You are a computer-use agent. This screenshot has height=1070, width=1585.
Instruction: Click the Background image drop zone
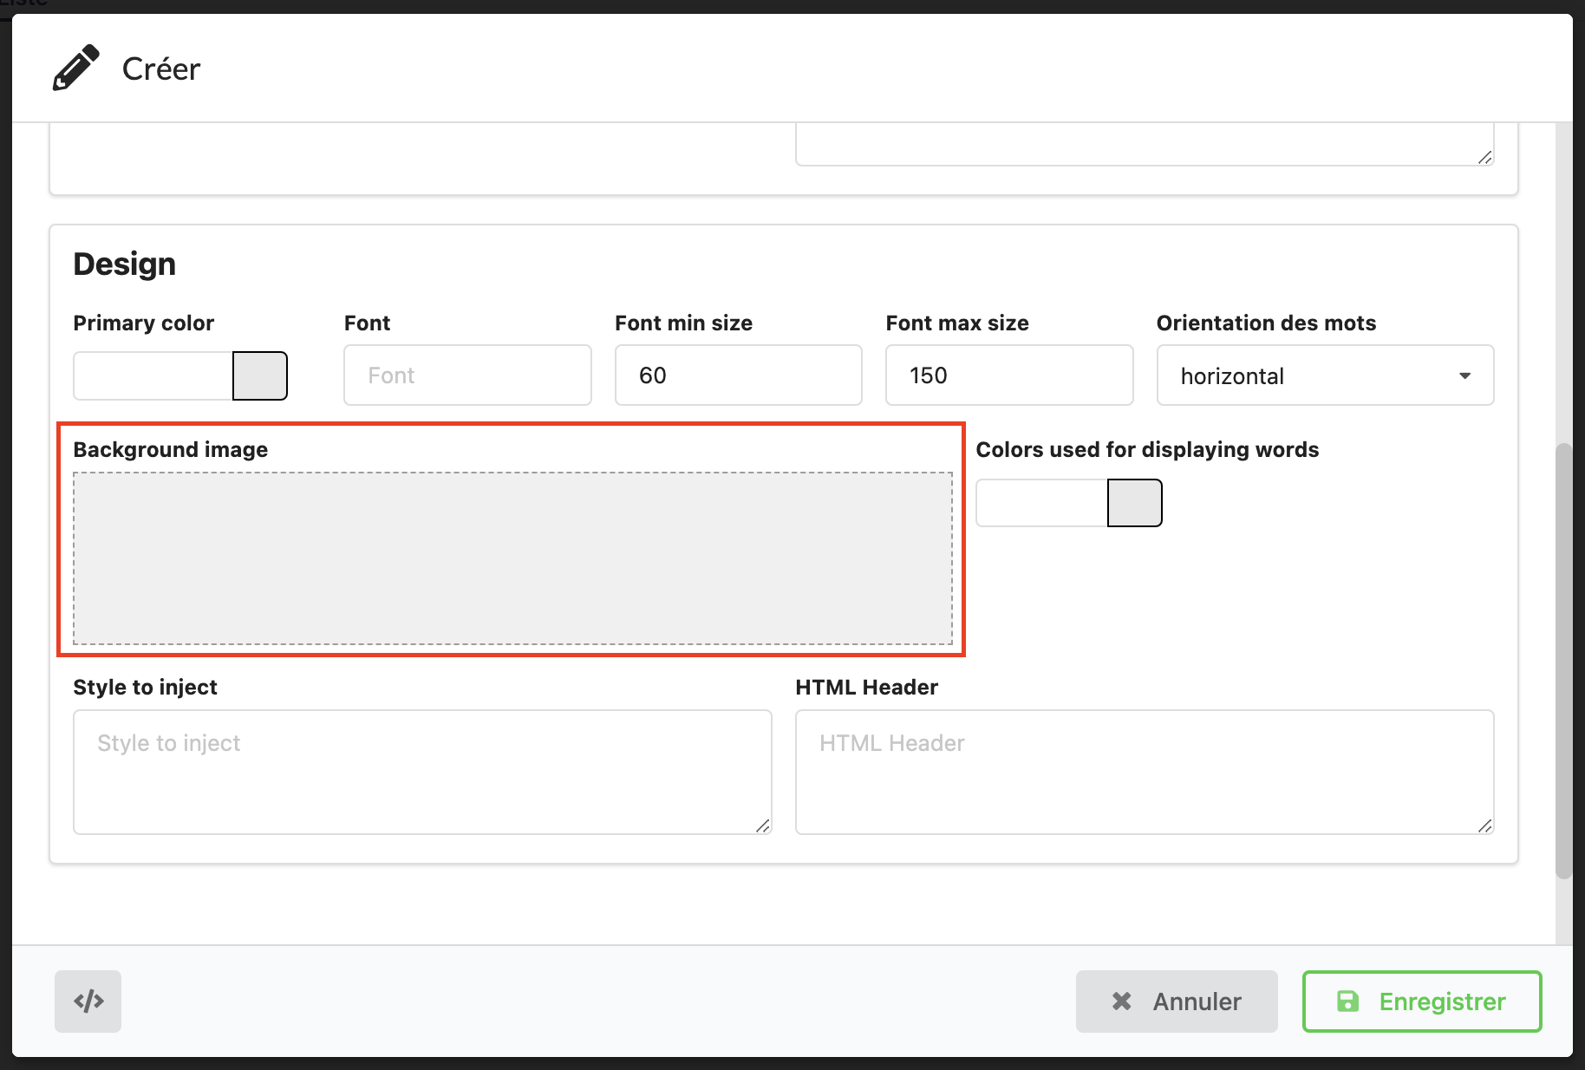512,558
